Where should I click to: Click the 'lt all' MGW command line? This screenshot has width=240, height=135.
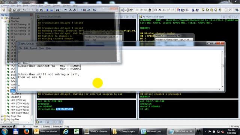click(144, 109)
